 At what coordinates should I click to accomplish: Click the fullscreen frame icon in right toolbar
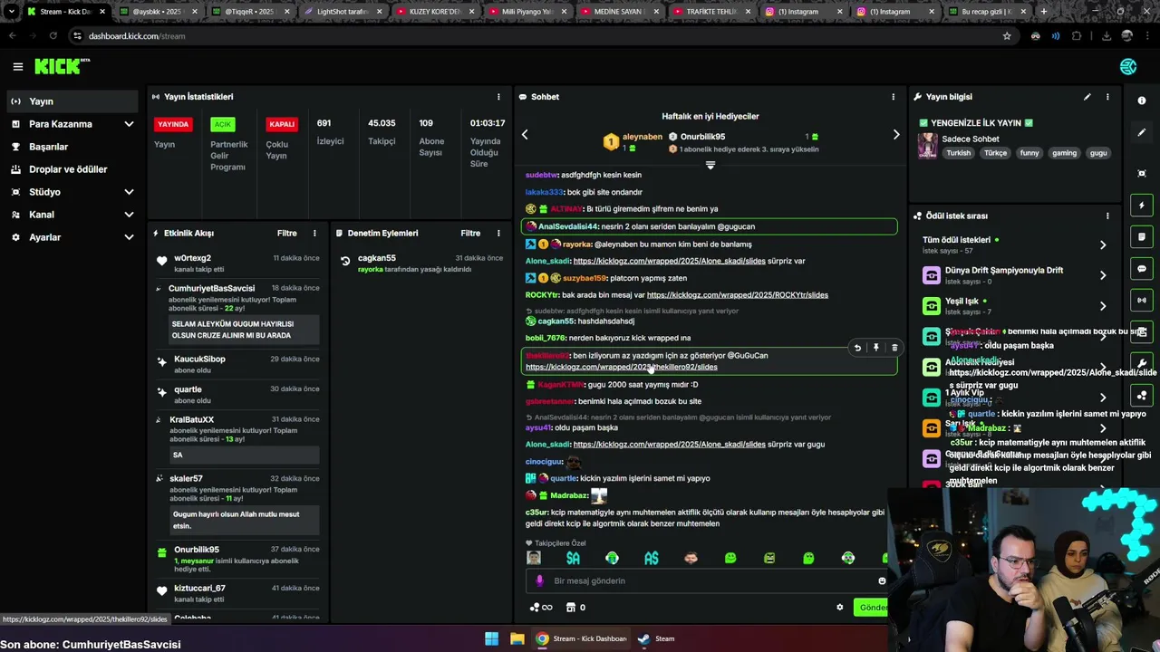[x=1142, y=173]
